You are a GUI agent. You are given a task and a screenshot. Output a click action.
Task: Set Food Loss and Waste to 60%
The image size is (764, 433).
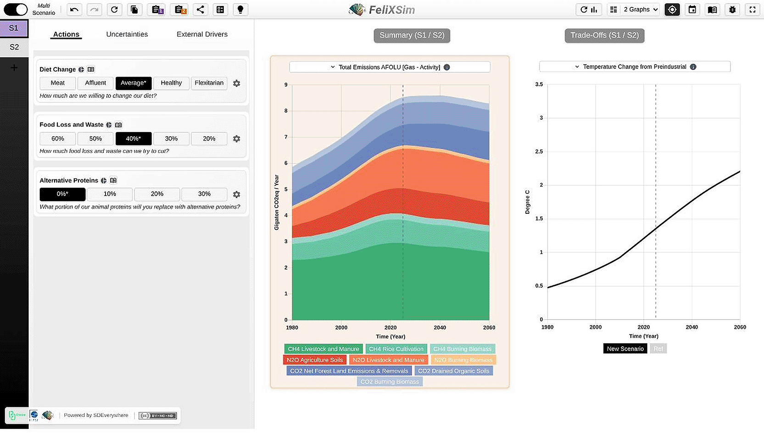(58, 139)
